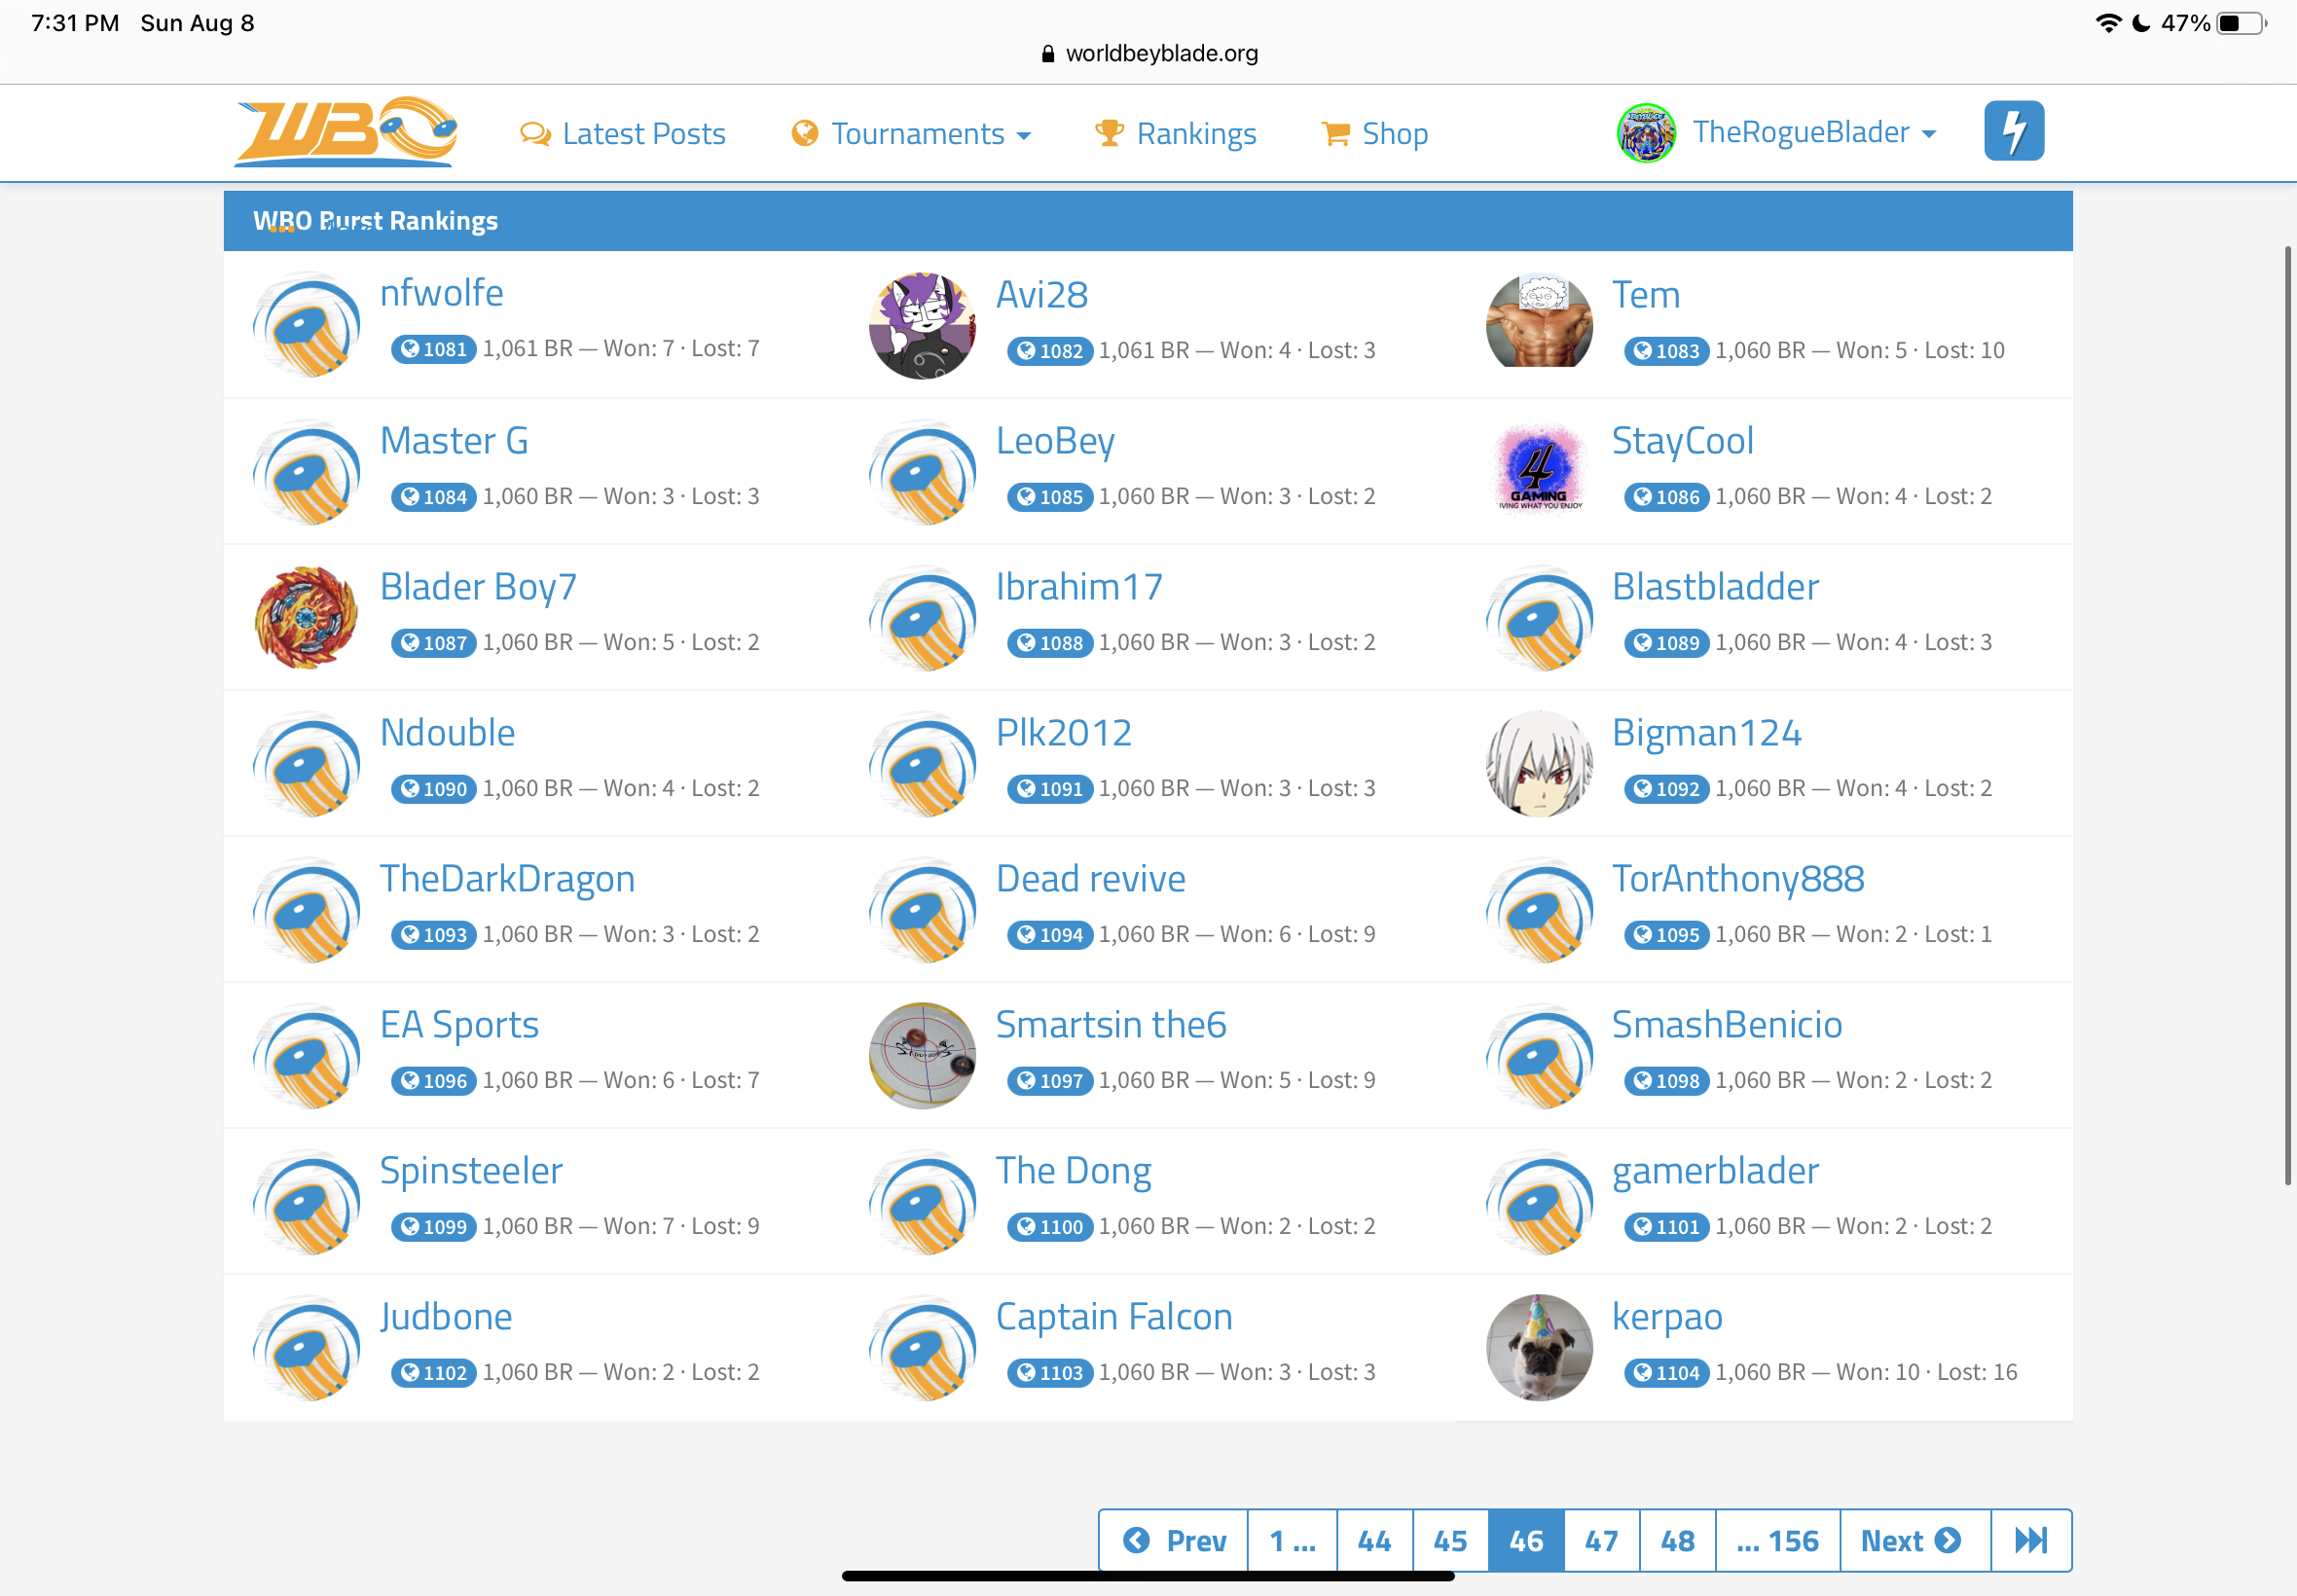Click TheRogueBlader profile avatar icon

[x=1645, y=133]
